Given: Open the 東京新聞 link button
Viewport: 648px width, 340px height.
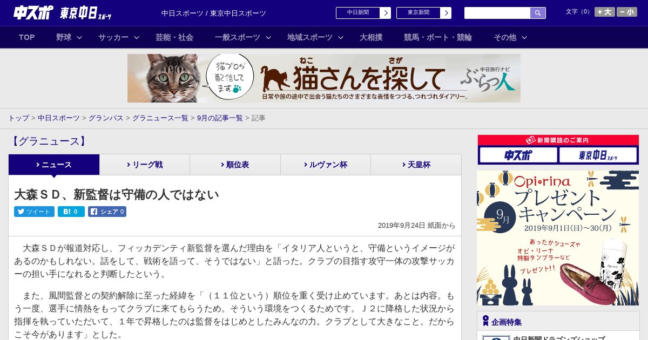Looking at the screenshot, I should pyautogui.click(x=418, y=13).
